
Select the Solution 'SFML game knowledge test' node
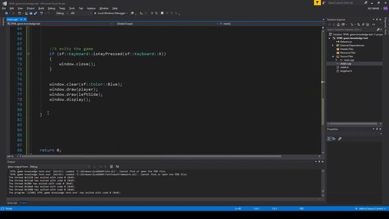tap(356, 35)
